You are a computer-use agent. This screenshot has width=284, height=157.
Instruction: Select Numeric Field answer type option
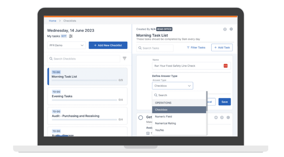164,117
